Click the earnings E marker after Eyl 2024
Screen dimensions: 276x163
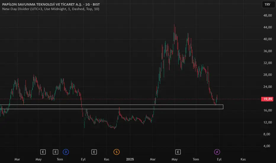click(x=94, y=152)
